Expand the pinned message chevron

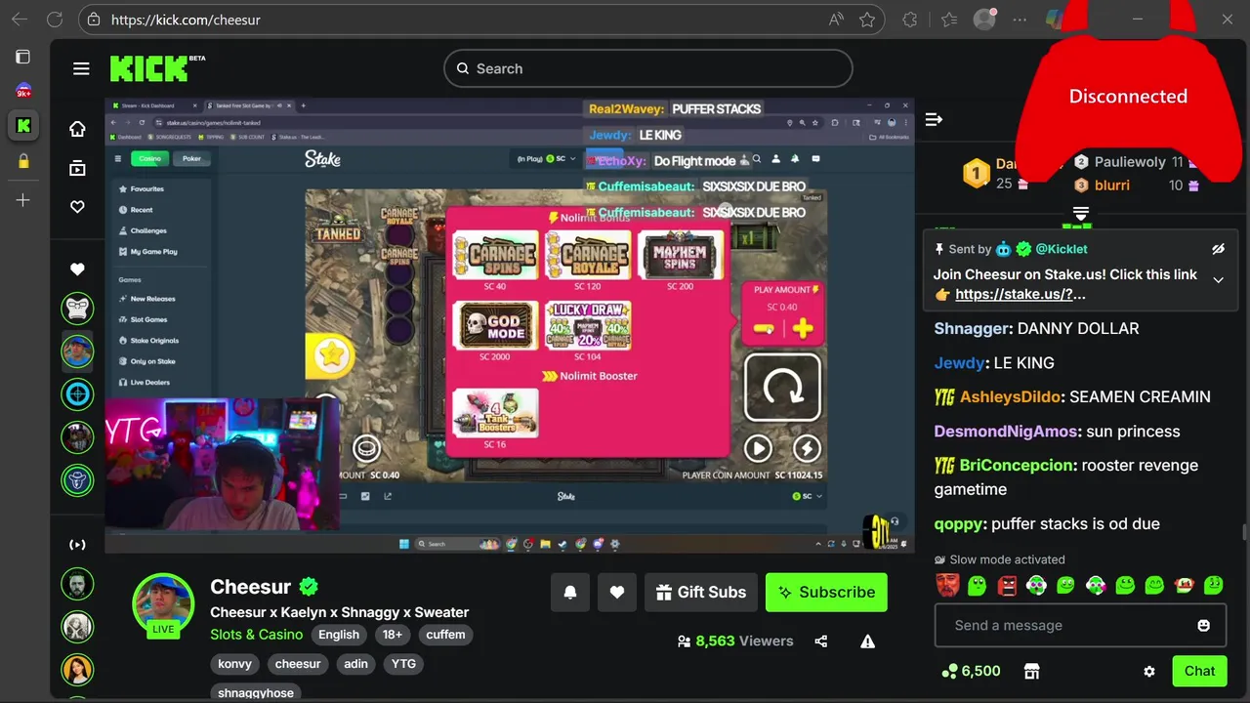tap(1218, 280)
